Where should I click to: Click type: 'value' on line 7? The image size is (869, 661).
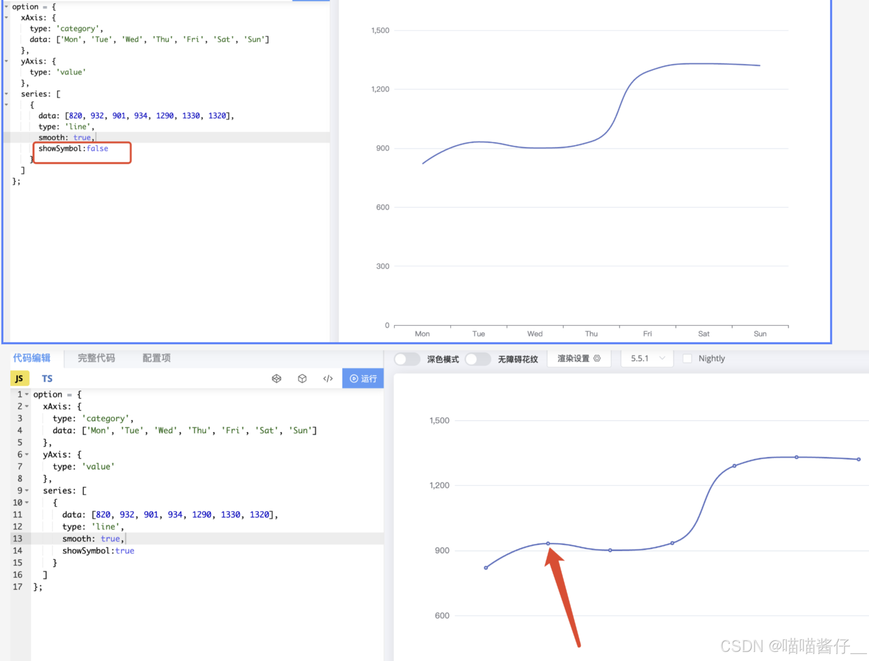coord(83,467)
